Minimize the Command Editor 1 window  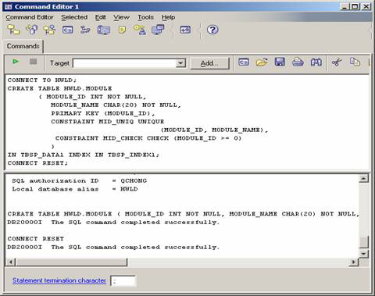[x=345, y=7]
